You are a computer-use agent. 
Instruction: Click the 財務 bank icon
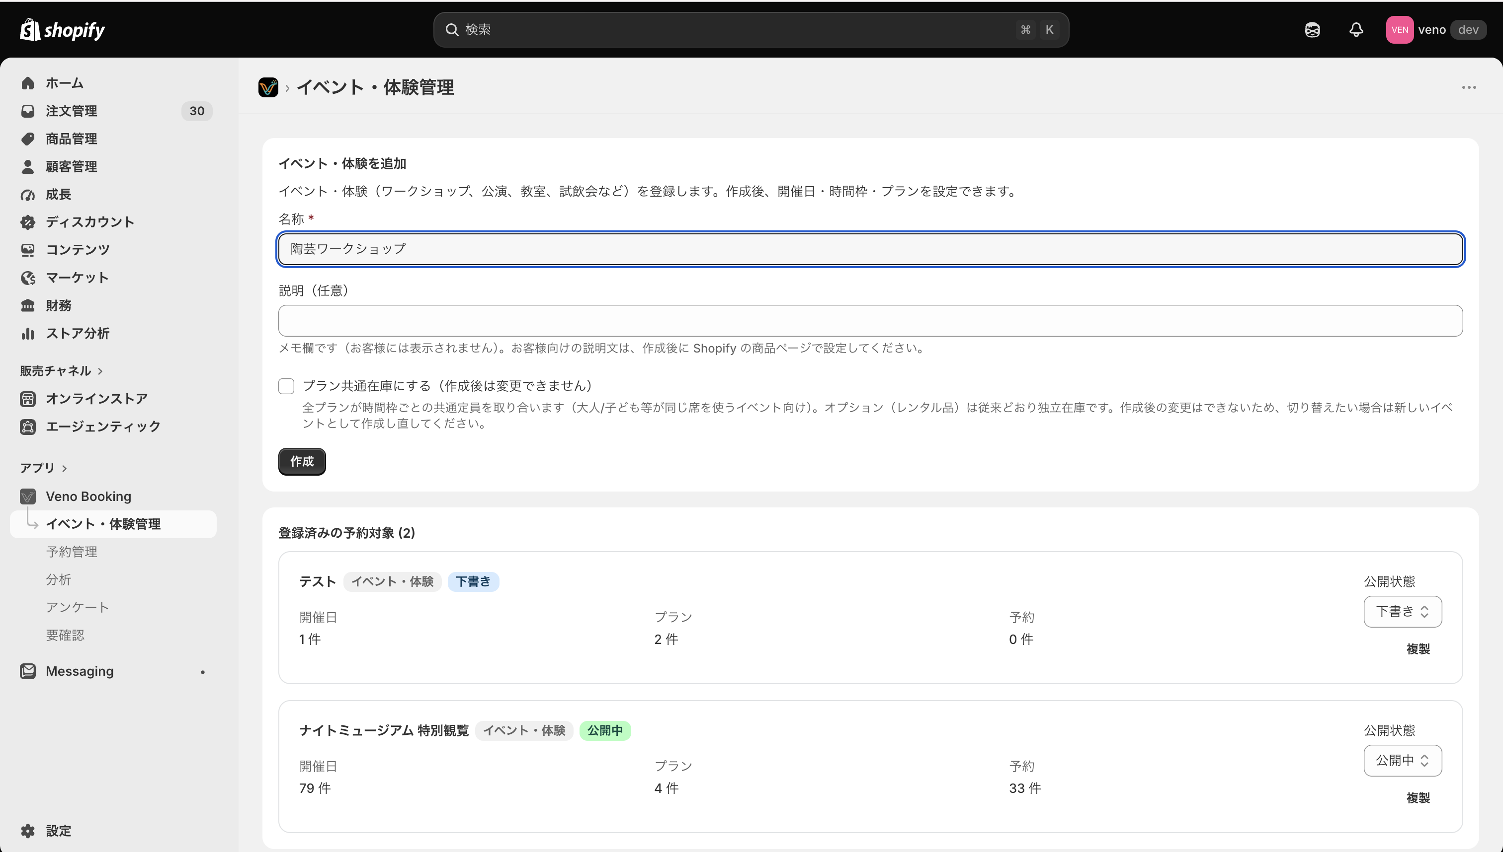point(27,305)
